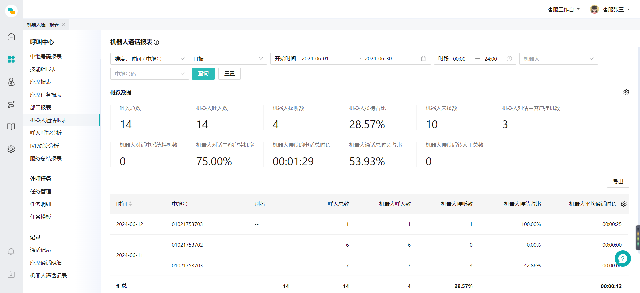Open the settings gear in left rail
This screenshot has width=640, height=293.
pyautogui.click(x=11, y=149)
